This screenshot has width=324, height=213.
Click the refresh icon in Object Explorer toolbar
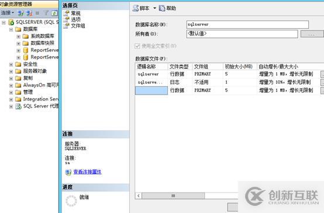[x=54, y=13]
